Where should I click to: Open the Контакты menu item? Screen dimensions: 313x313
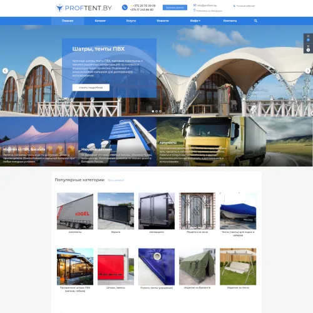230,21
